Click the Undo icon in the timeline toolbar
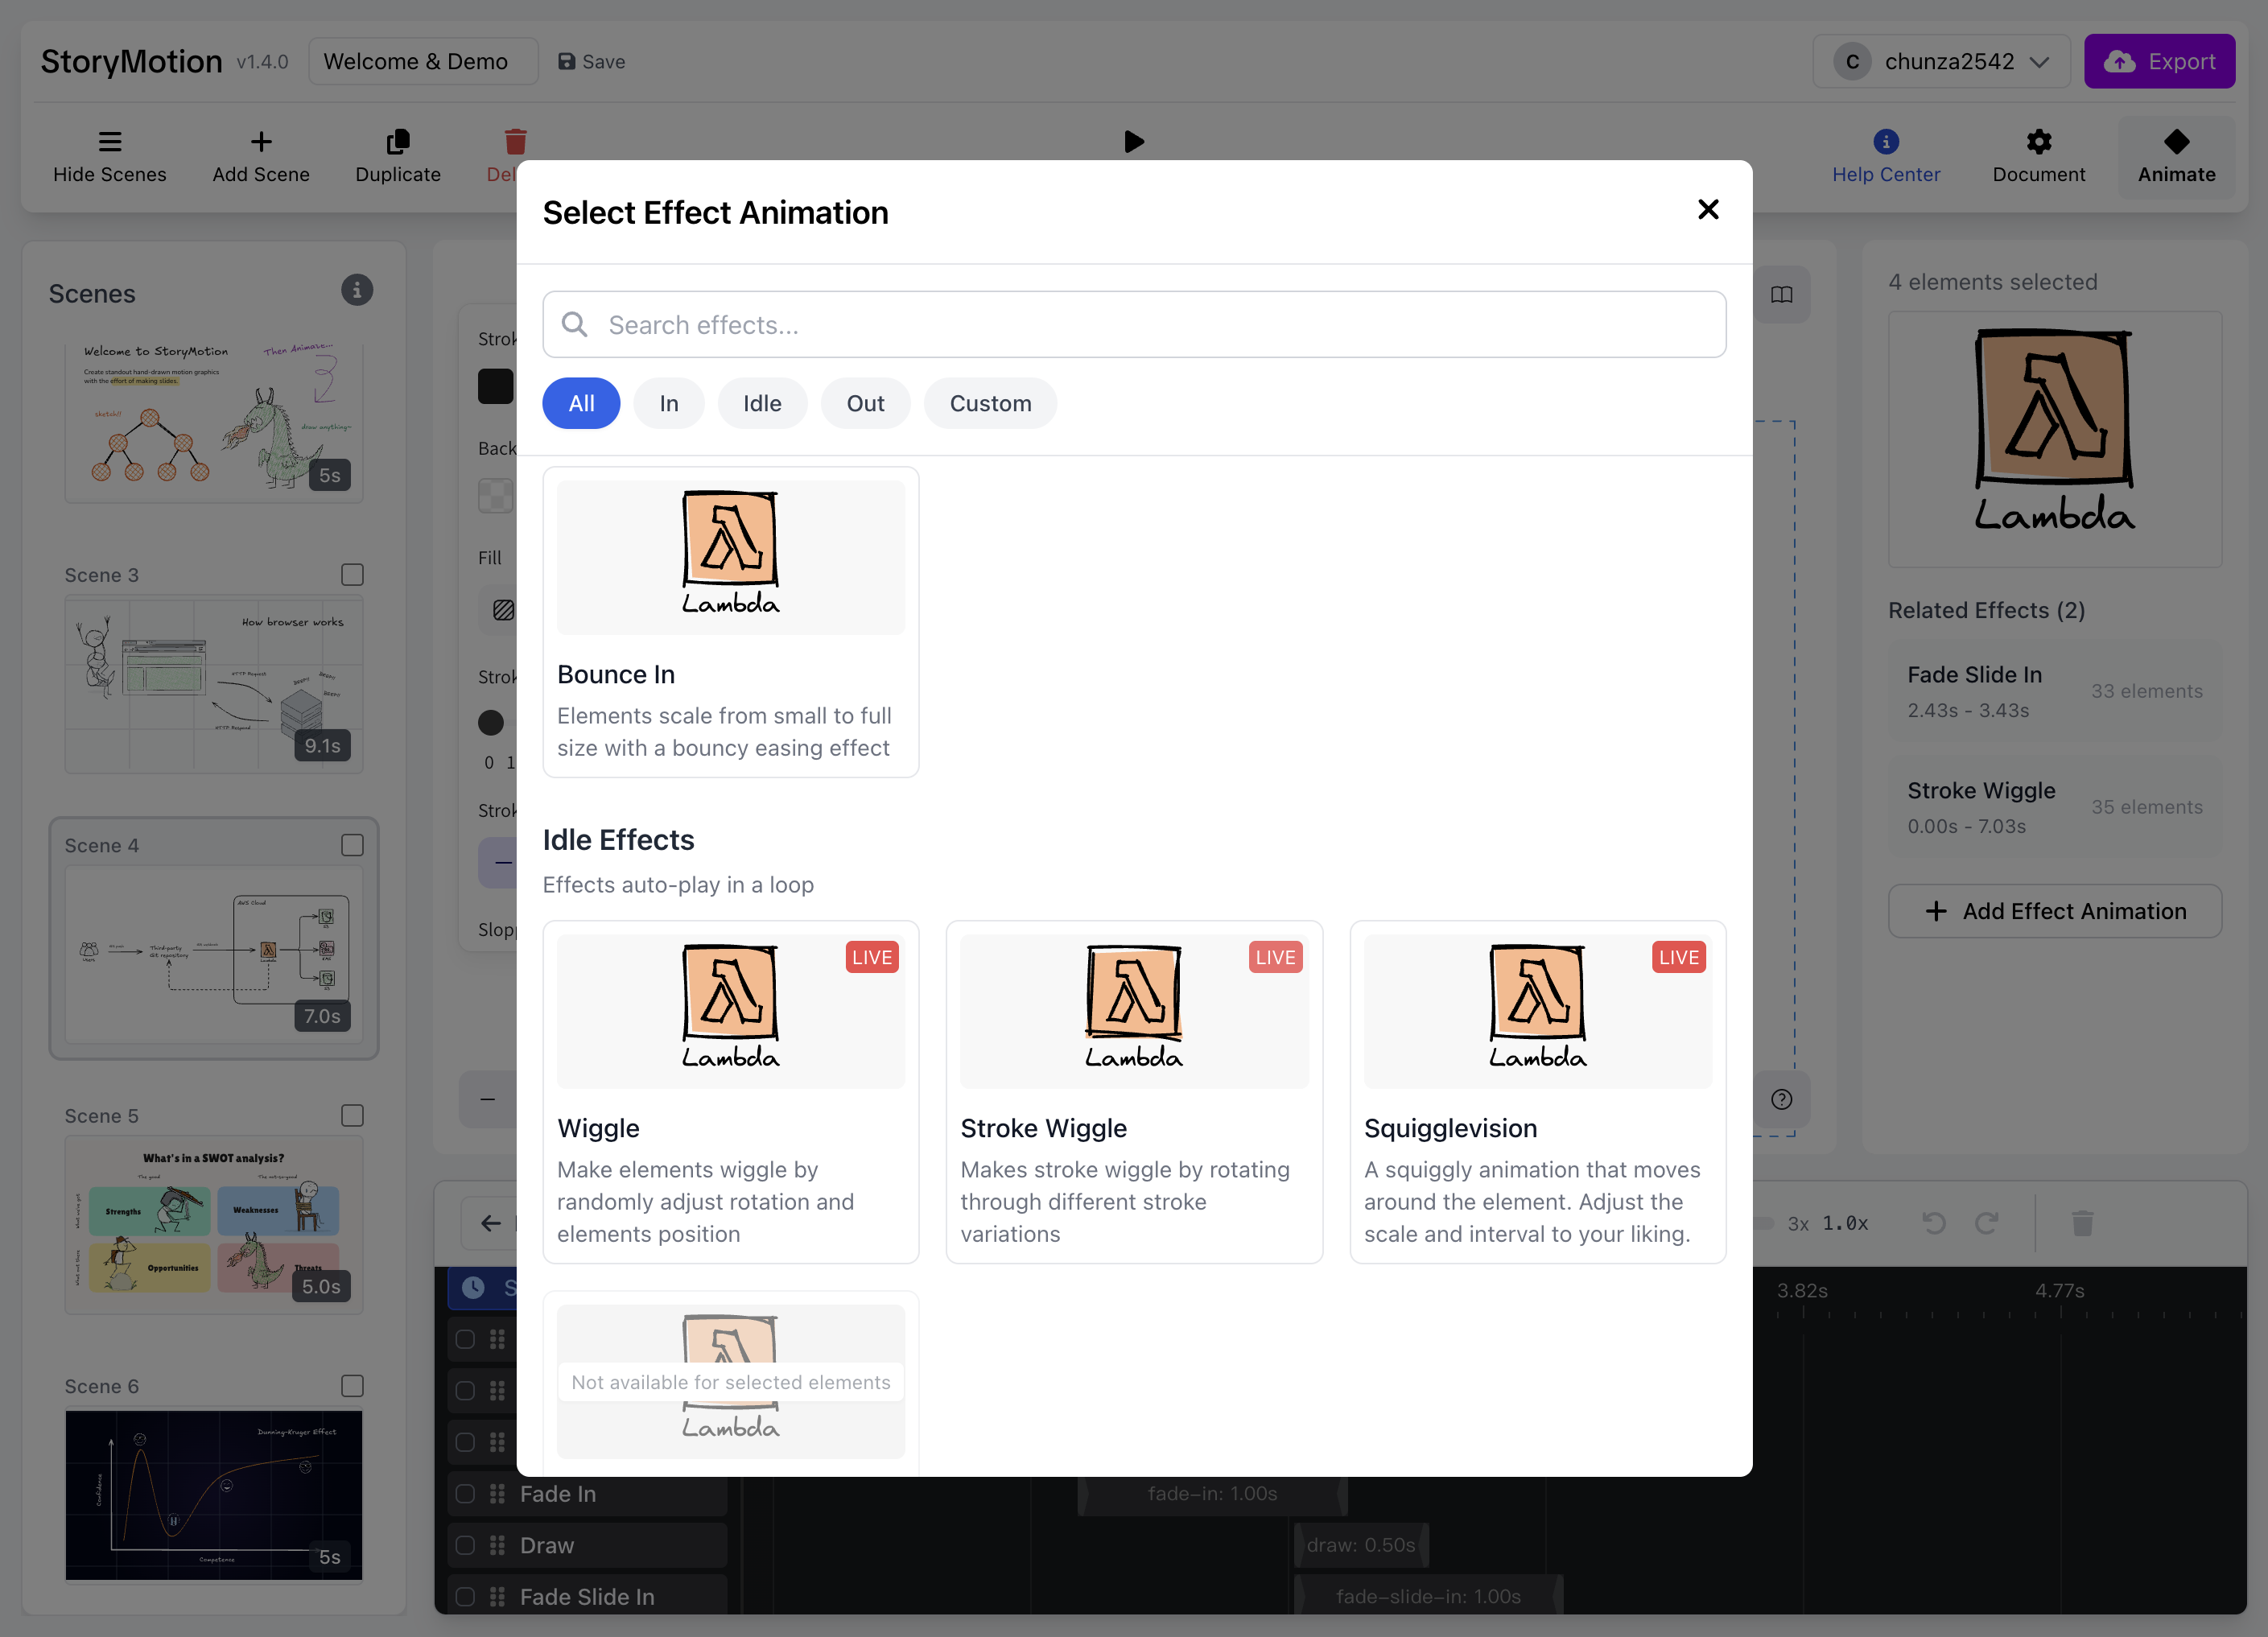The image size is (2268, 1637). point(1934,1222)
